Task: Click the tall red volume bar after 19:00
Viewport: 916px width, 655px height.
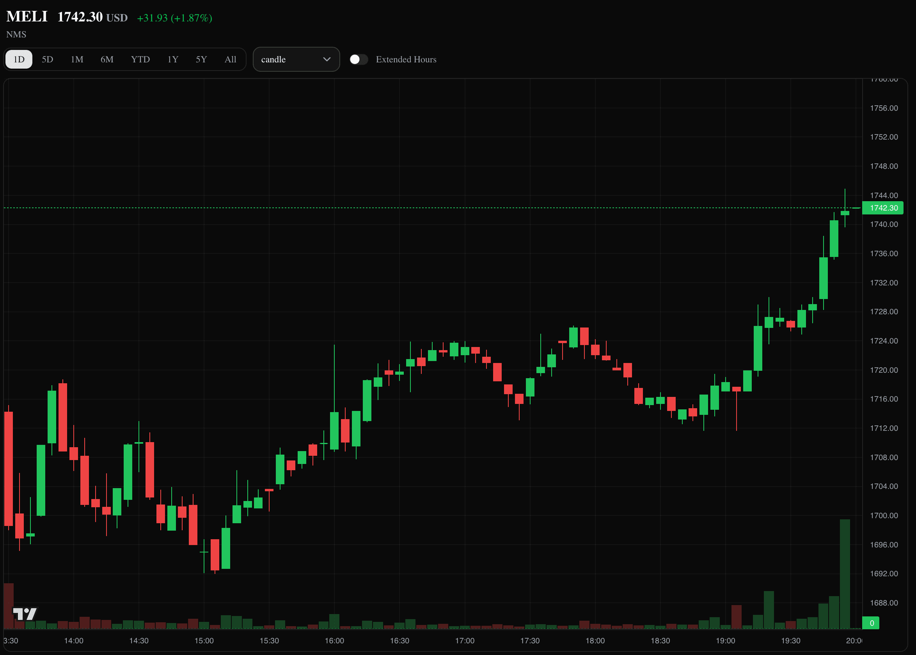Action: (737, 617)
